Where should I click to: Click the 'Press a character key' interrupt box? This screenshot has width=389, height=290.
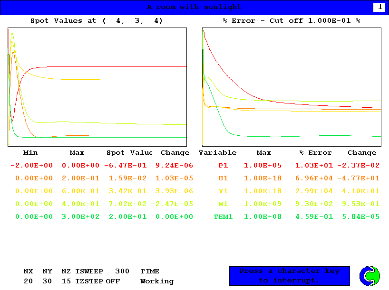point(289,276)
